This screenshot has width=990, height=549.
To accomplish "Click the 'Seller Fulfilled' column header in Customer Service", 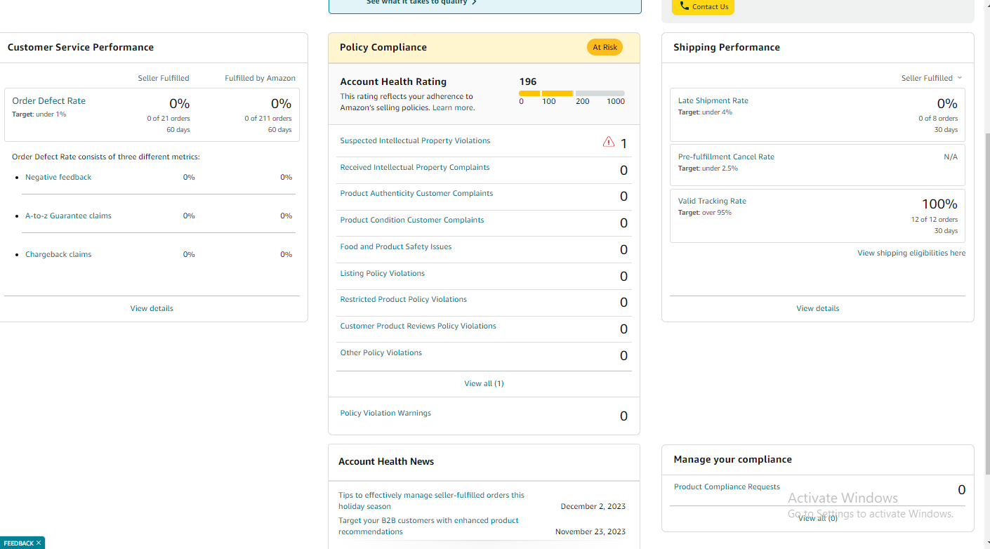I will click(x=164, y=78).
